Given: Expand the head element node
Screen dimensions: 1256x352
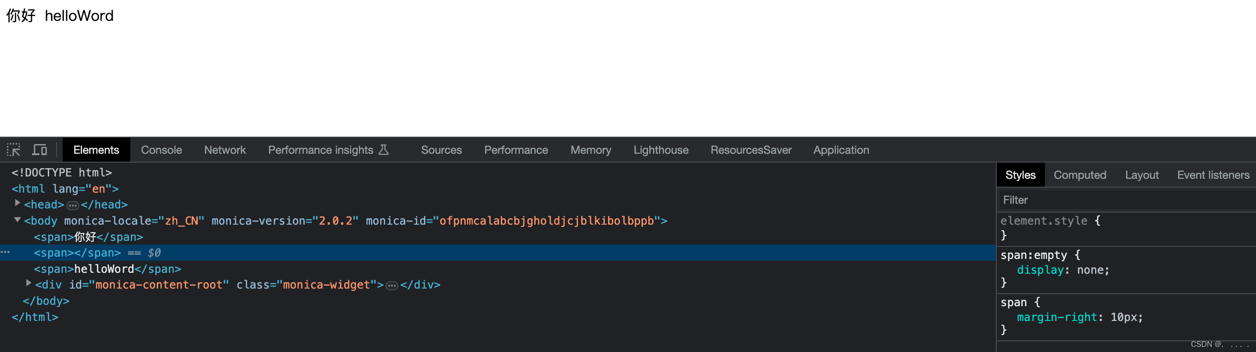Looking at the screenshot, I should pos(18,203).
